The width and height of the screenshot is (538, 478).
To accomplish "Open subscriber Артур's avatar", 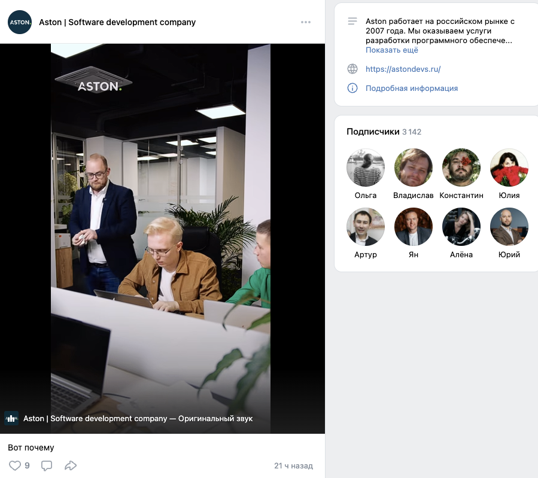I will [x=366, y=227].
